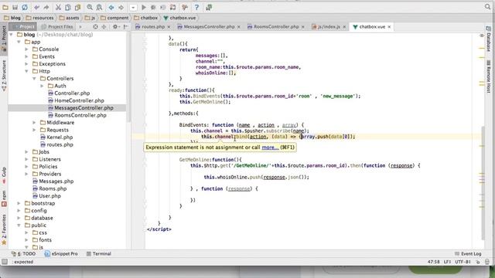Click the Find magnifier icon
Viewport: 495px width, 278px height.
pyautogui.click(x=90, y=7)
